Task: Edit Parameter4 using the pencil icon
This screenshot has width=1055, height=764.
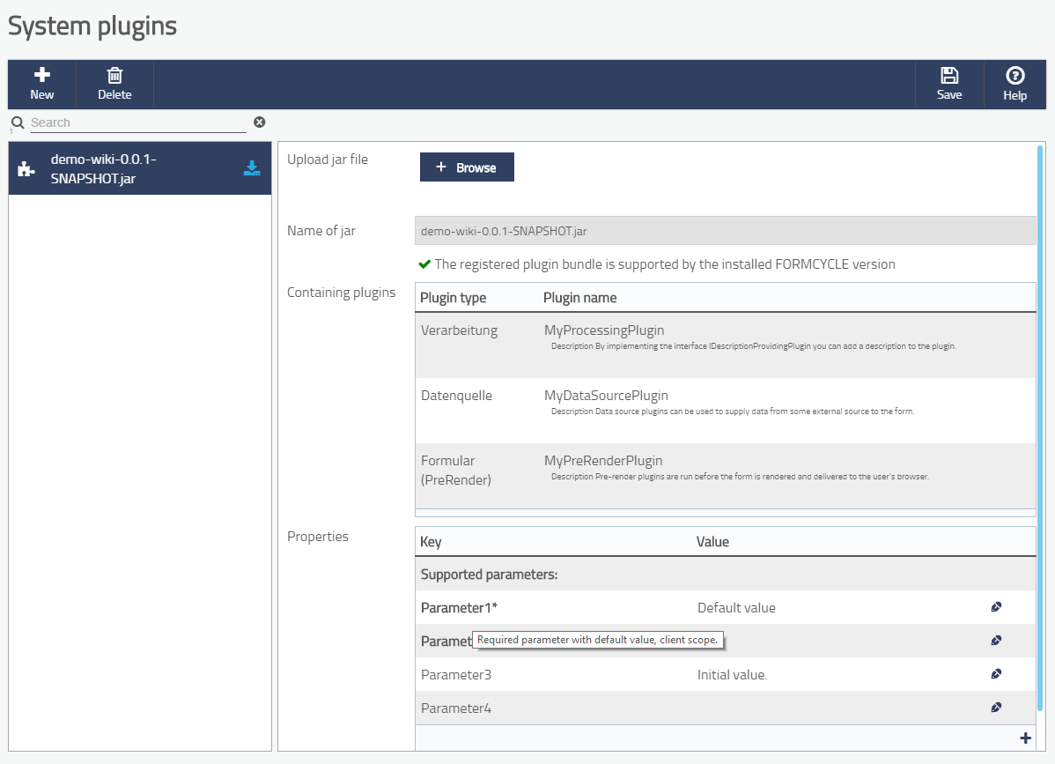Action: pyautogui.click(x=996, y=708)
